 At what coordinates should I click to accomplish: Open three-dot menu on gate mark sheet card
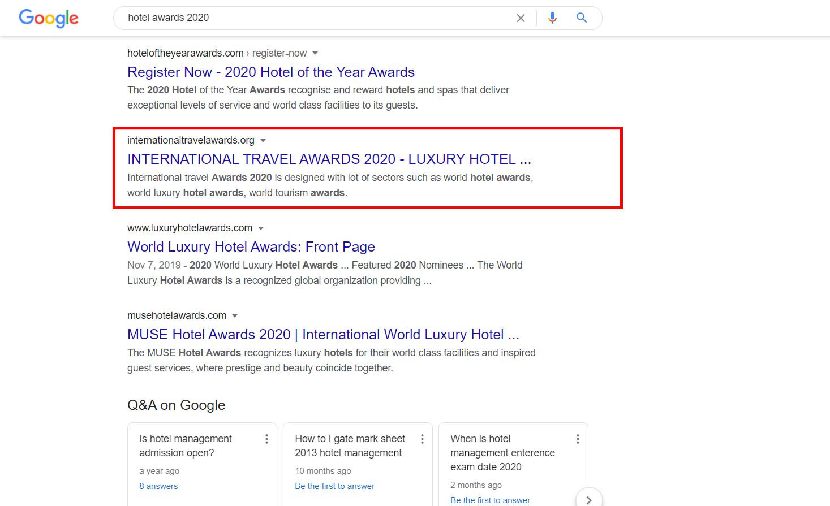[x=422, y=439]
